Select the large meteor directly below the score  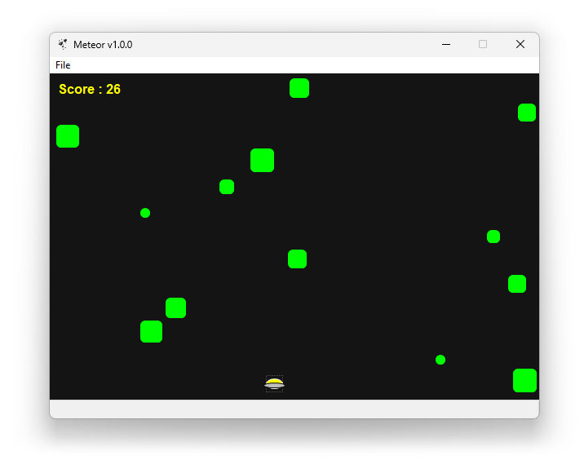tap(68, 136)
